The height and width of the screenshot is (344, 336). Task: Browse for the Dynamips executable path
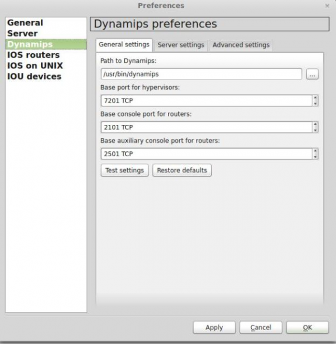[x=312, y=74]
